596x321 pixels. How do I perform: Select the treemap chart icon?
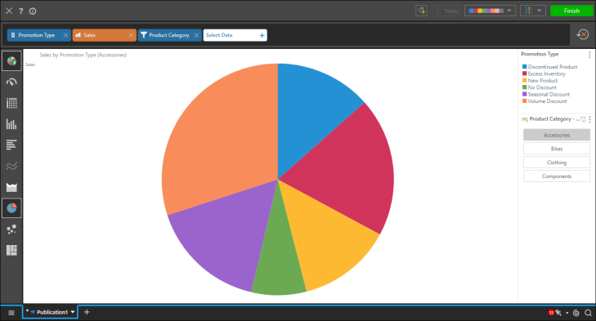11,250
